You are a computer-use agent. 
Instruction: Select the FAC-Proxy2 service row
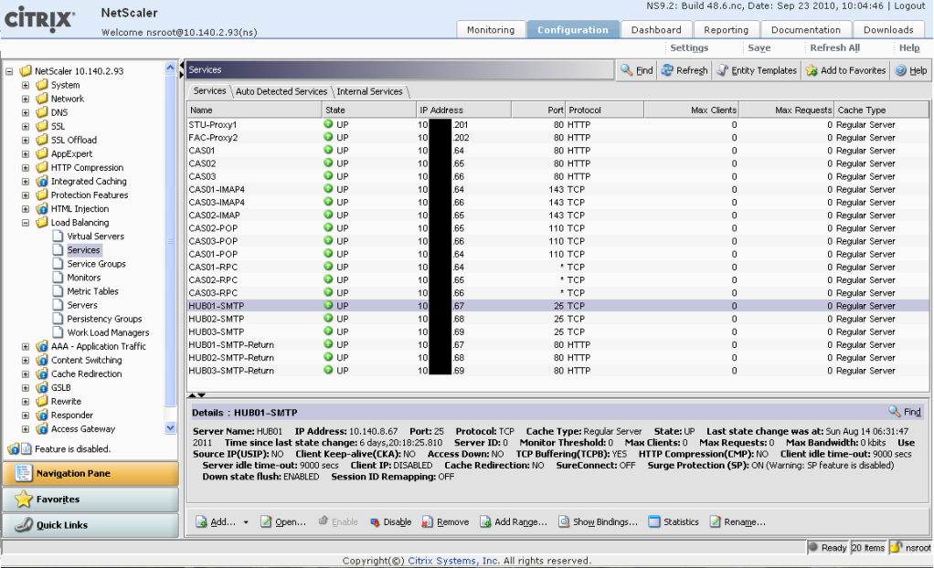558,138
